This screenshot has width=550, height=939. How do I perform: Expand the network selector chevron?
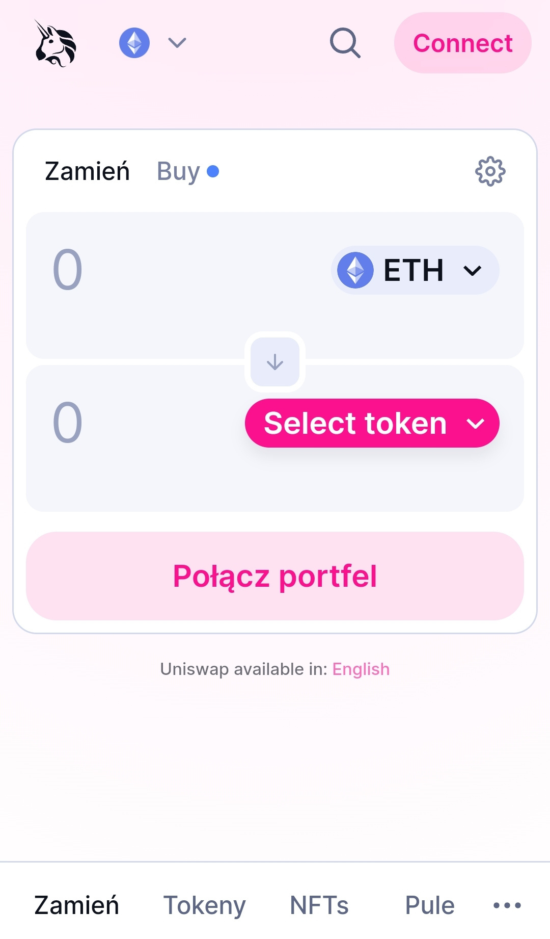177,43
